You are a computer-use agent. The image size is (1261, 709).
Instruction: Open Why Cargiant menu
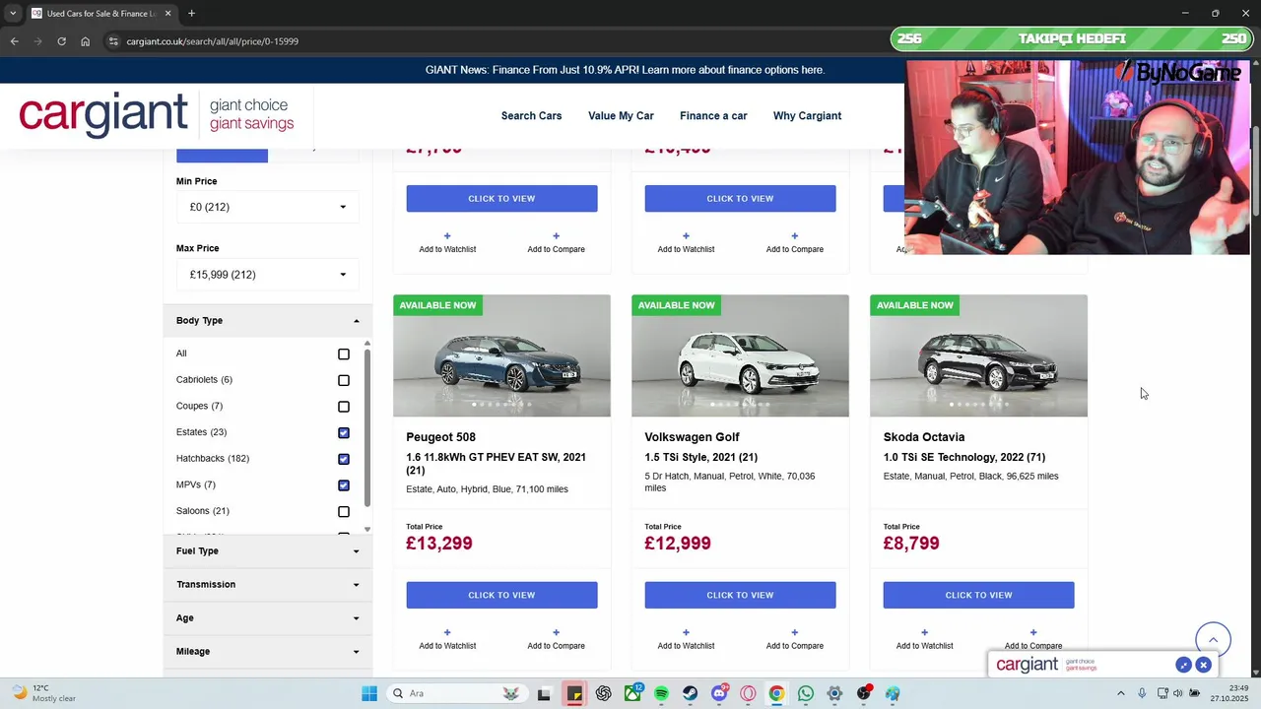click(x=807, y=116)
